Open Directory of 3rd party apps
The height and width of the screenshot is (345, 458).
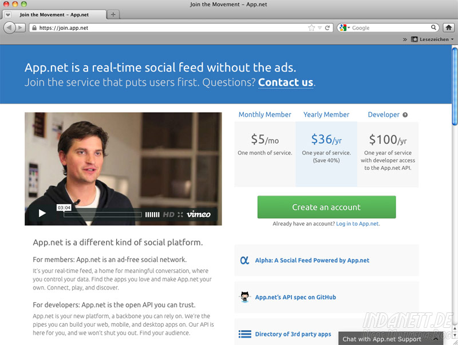293,334
